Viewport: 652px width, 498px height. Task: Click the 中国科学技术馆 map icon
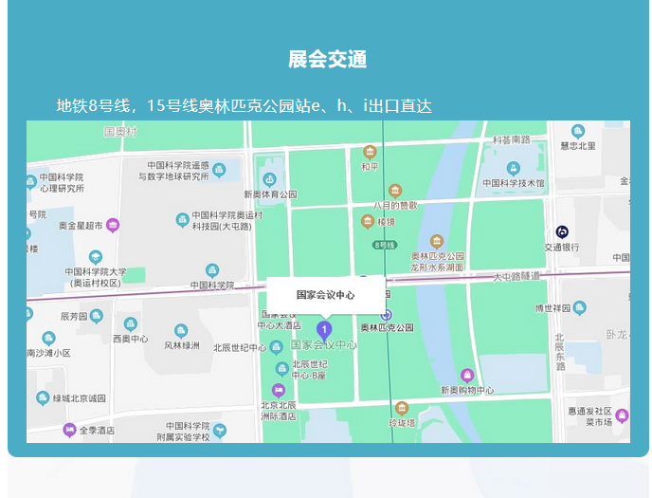[513, 168]
